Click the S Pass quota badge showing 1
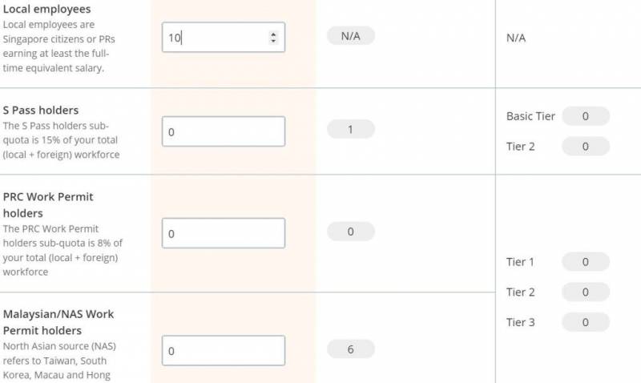Viewport: 641px width, 383px height. pos(350,130)
